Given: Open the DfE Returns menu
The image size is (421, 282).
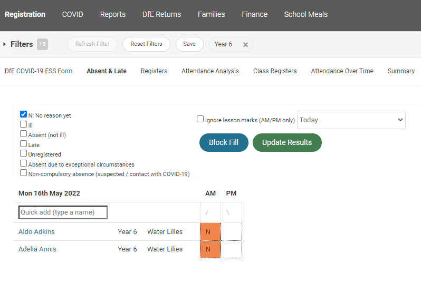Looking at the screenshot, I should [x=161, y=14].
